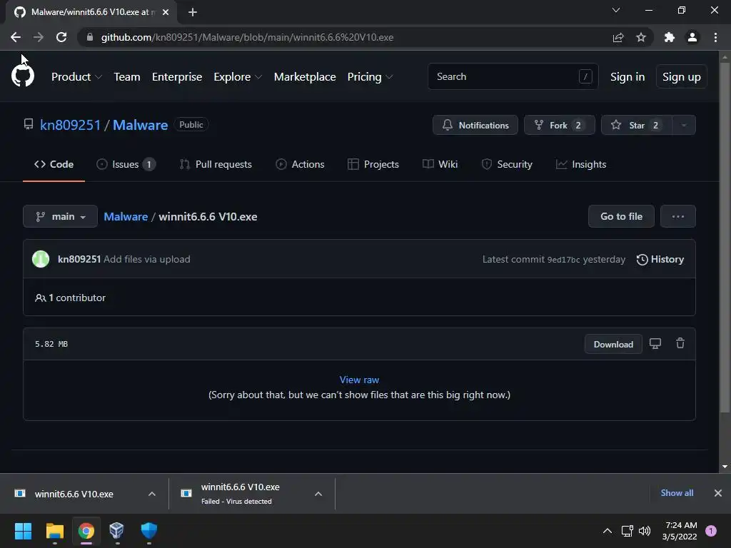Open the Insights tab
This screenshot has width=731, height=548.
coord(581,165)
